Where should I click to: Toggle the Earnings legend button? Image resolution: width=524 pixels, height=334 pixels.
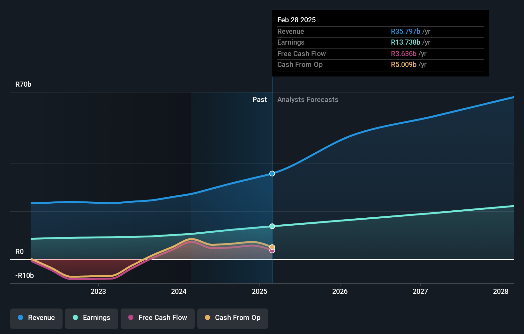(92, 318)
